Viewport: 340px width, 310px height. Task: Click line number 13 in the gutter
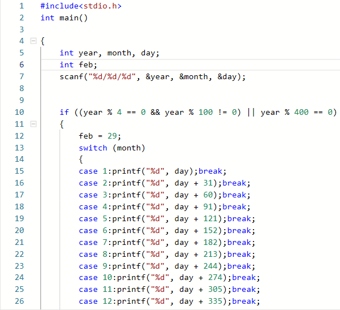click(19, 148)
